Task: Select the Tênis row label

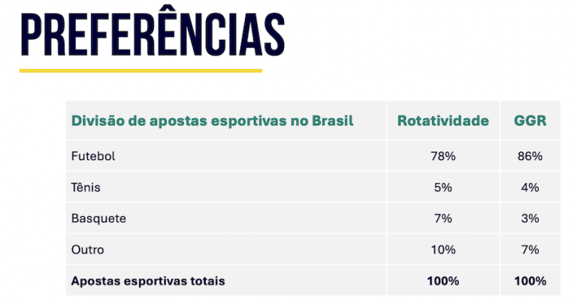Action: tap(86, 188)
